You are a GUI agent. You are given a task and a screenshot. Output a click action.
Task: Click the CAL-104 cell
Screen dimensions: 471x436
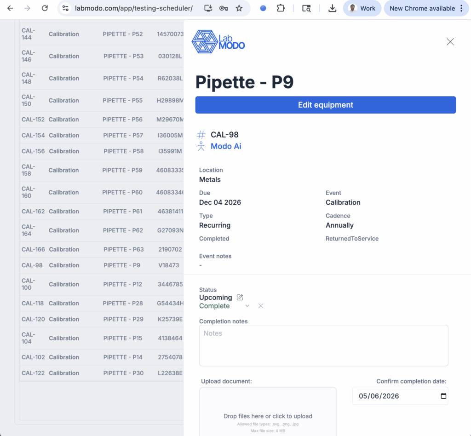[29, 338]
